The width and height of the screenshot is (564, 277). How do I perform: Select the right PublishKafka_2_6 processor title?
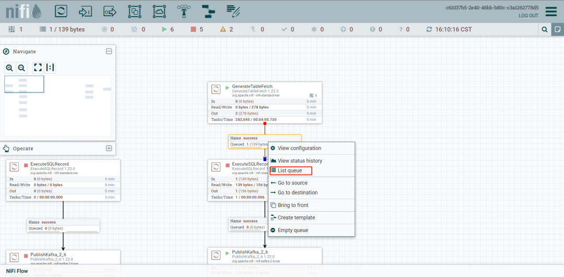(250, 252)
